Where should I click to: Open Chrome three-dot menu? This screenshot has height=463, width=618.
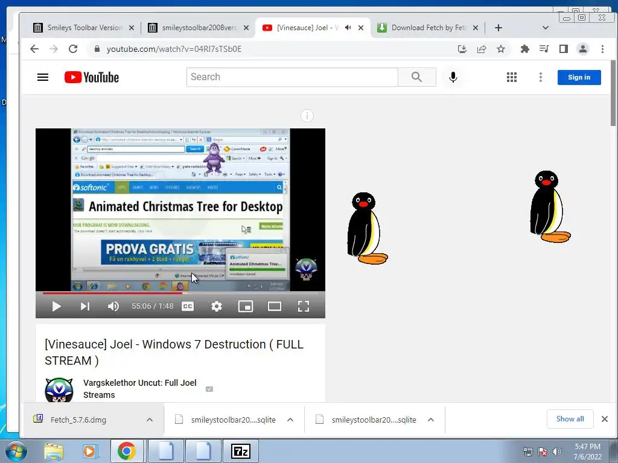point(602,49)
